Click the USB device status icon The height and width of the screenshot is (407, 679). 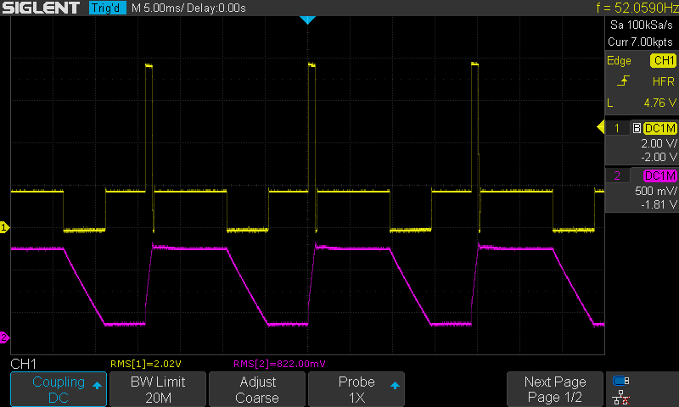(x=621, y=381)
